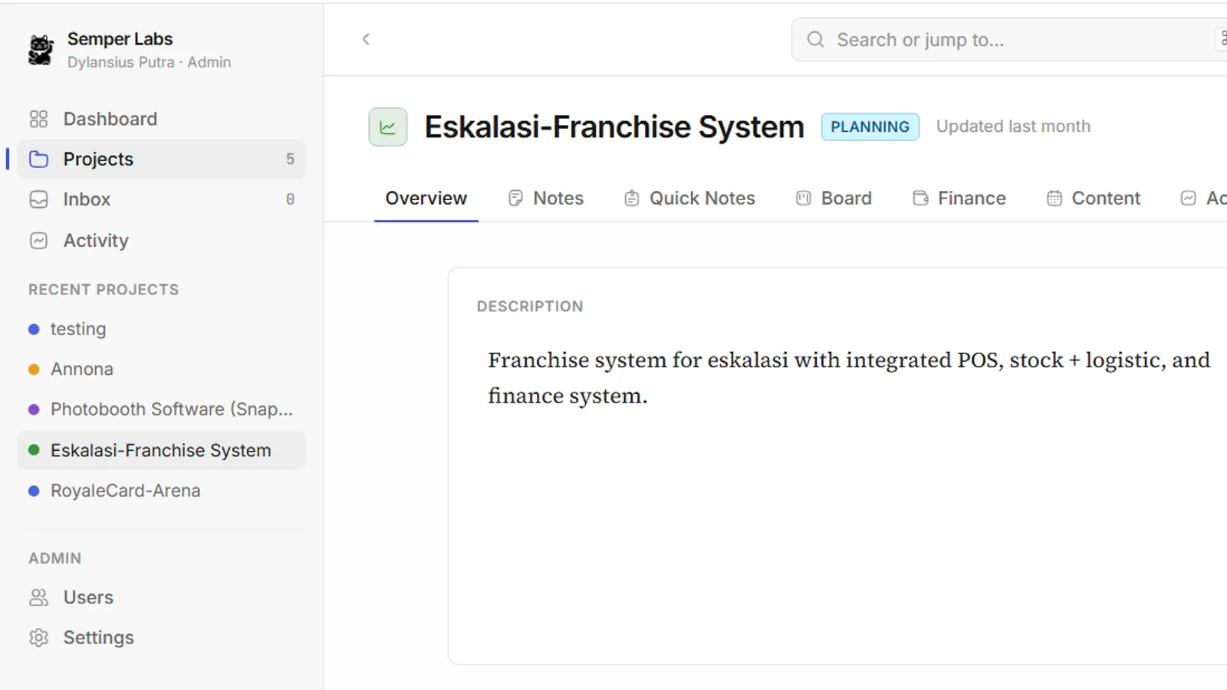Viewport: 1227px width, 690px height.
Task: Click the Semper Labs cat logo
Action: point(41,50)
